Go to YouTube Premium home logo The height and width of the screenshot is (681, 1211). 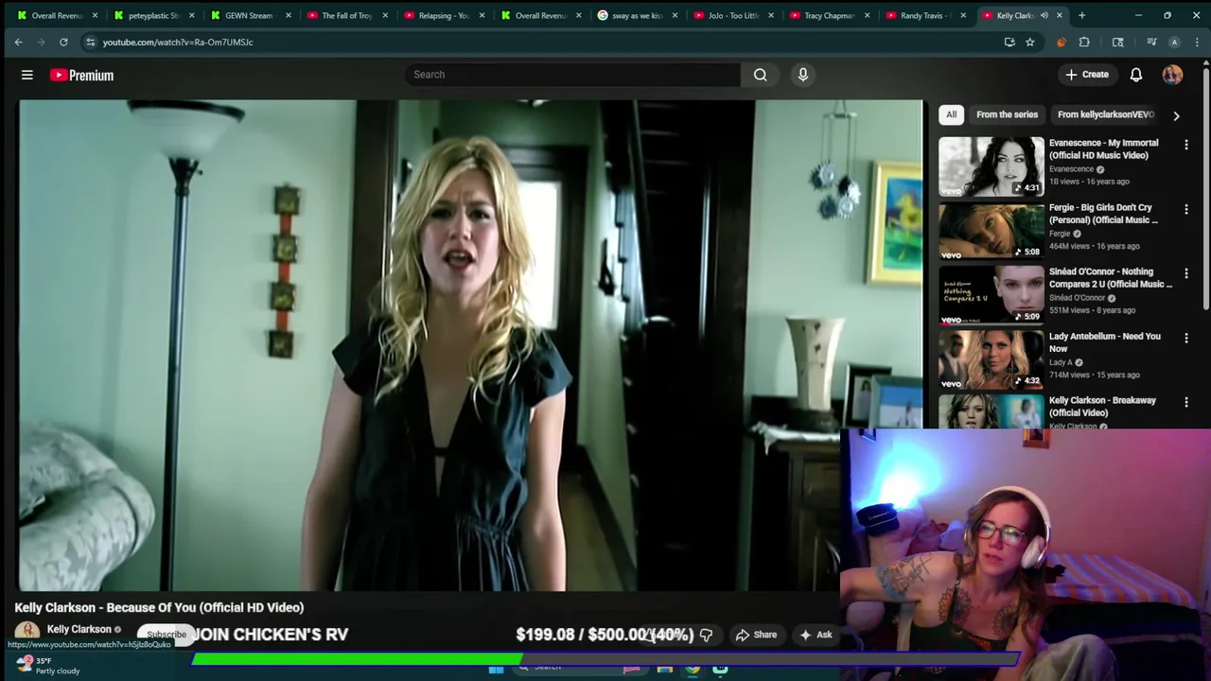click(x=82, y=75)
